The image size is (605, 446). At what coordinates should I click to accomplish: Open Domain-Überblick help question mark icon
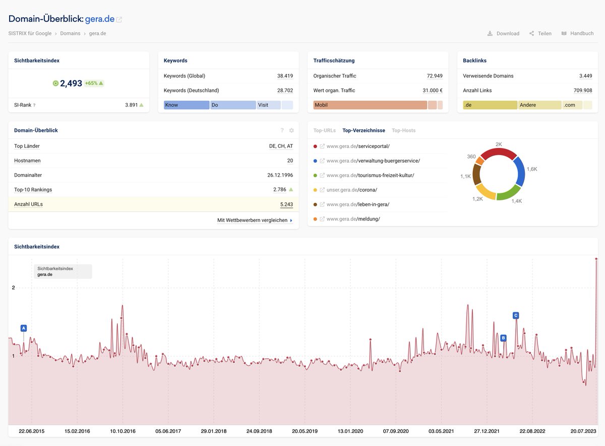point(282,130)
